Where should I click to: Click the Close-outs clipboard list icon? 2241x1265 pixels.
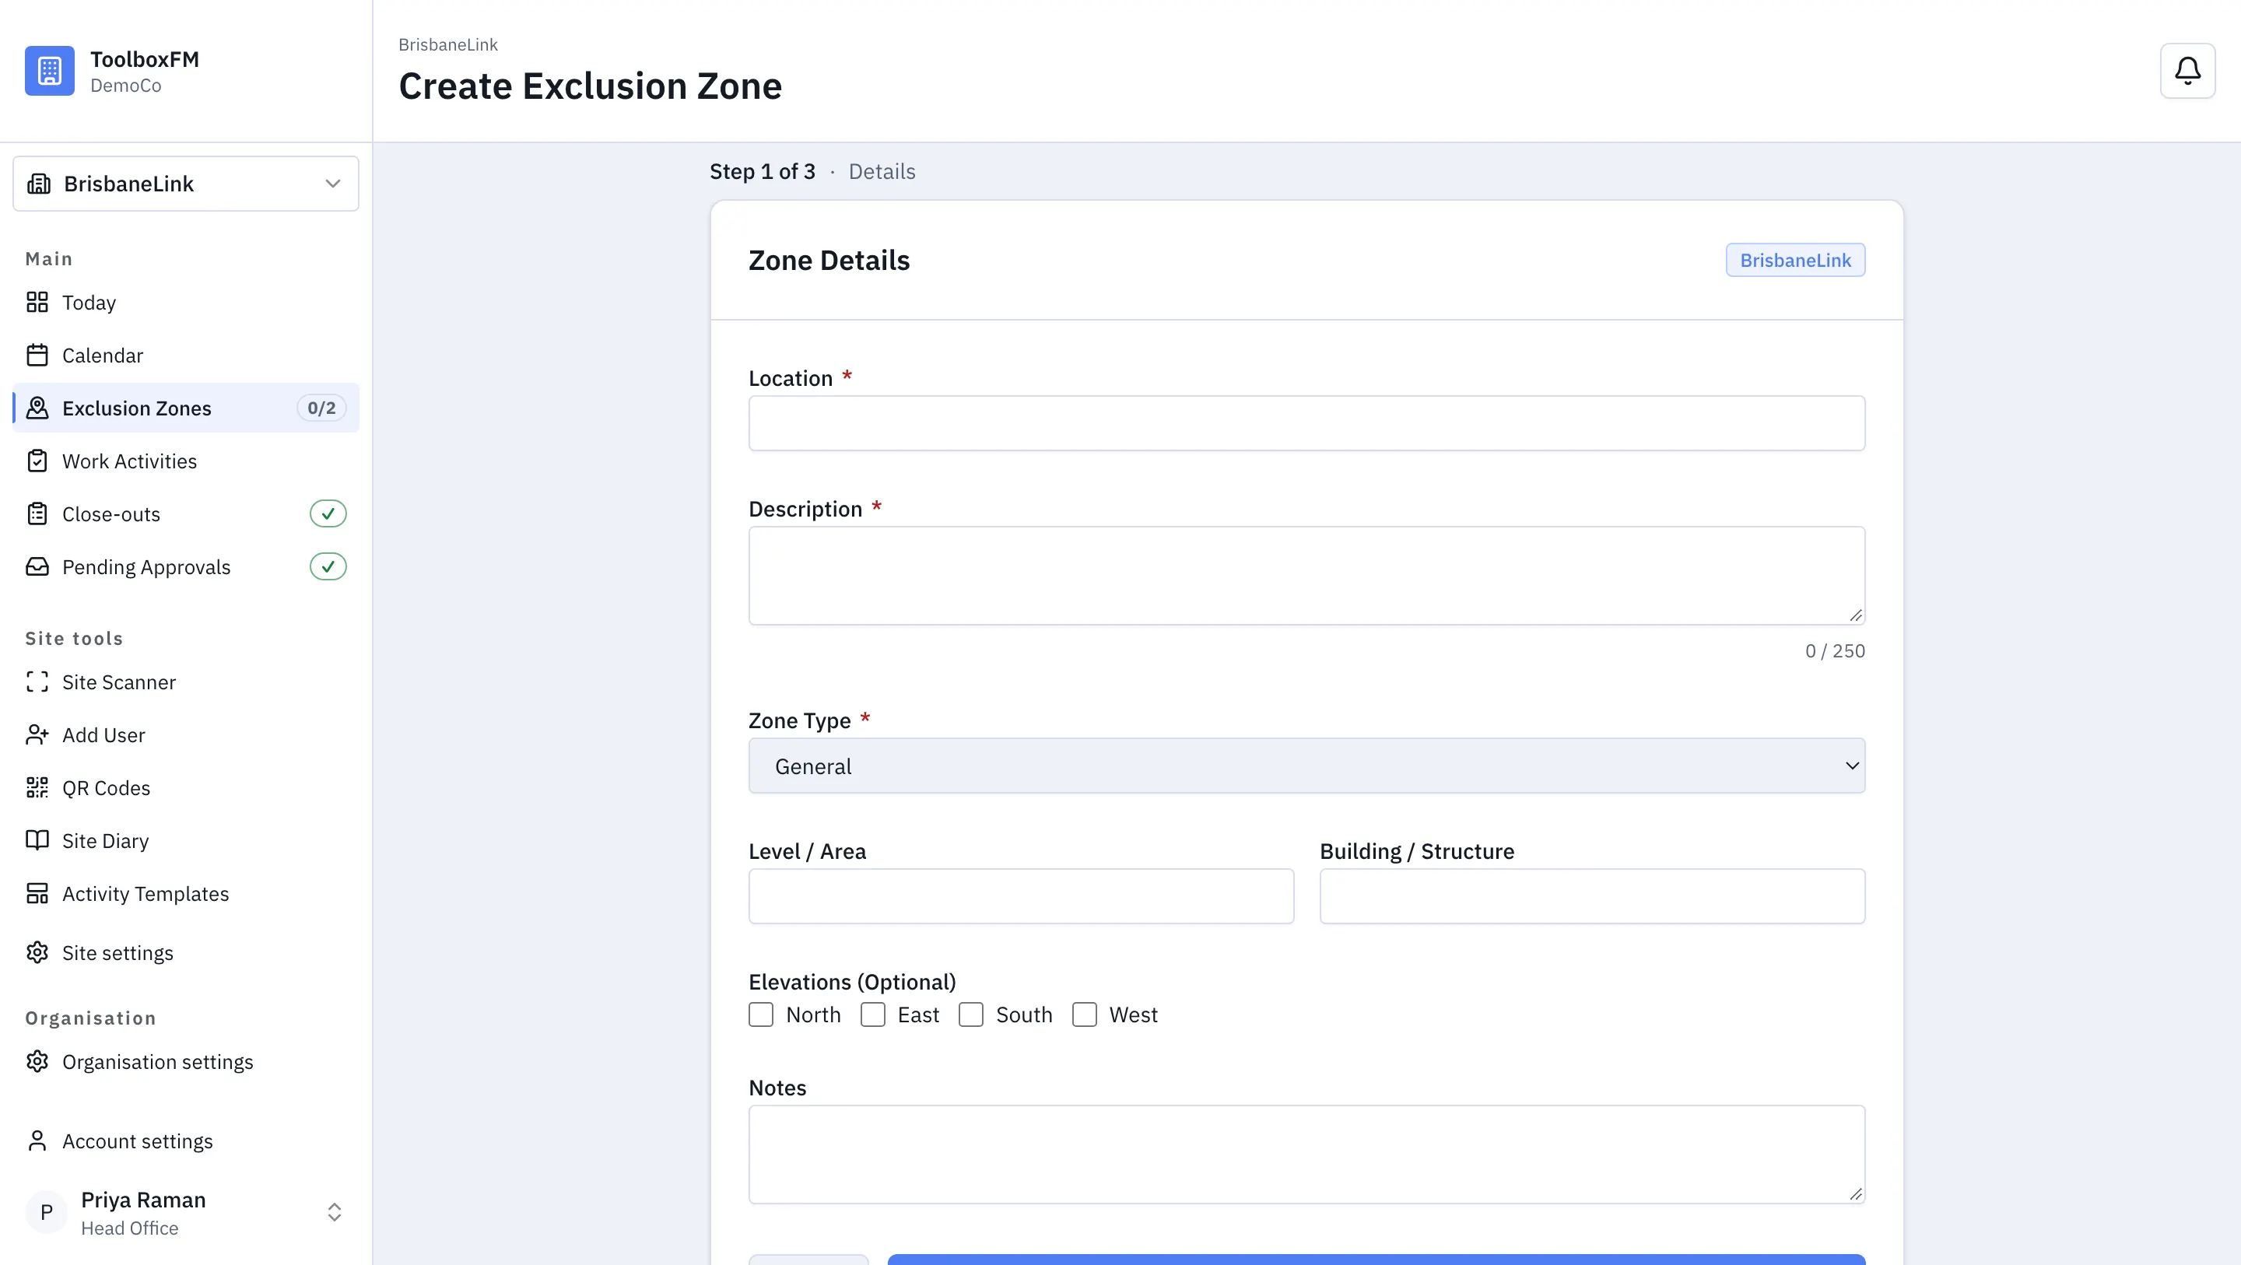tap(37, 514)
